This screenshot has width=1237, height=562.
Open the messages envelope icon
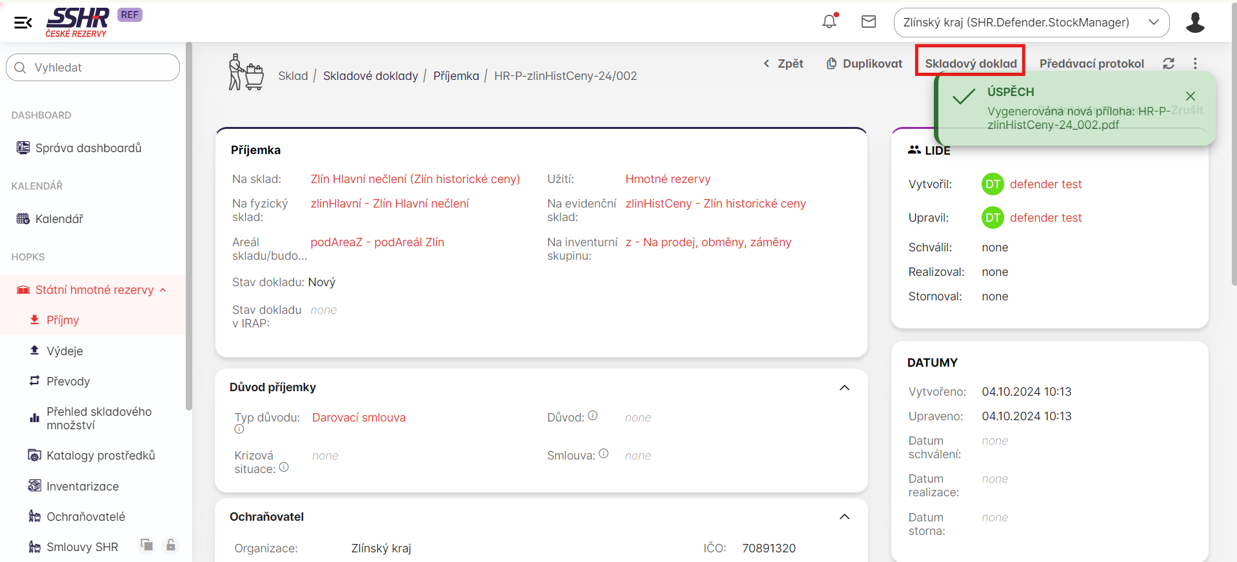click(869, 22)
